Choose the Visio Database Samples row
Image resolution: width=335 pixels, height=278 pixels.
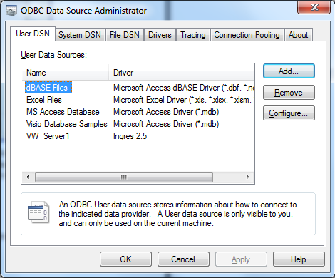click(138, 124)
